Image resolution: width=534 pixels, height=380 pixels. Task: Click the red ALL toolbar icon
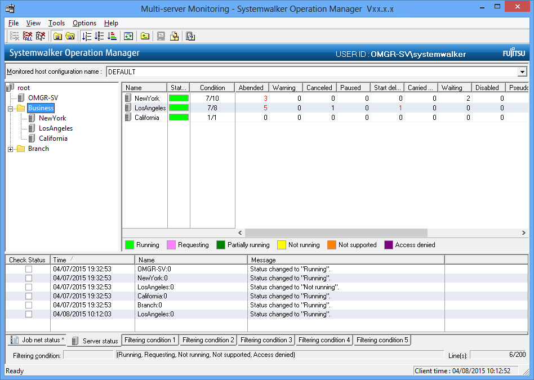point(28,36)
